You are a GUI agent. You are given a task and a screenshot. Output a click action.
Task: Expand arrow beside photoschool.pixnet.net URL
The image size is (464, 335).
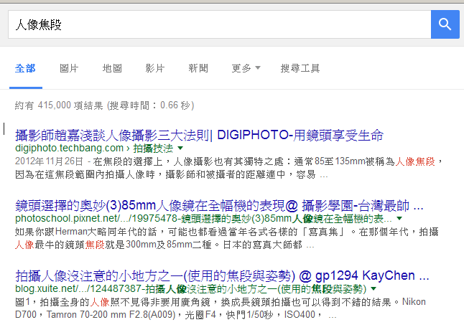tap(399, 218)
